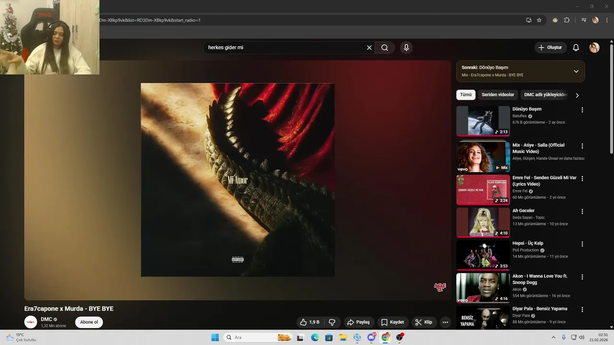Click the YouTube search magnifier button
614x345 pixels.
click(385, 47)
